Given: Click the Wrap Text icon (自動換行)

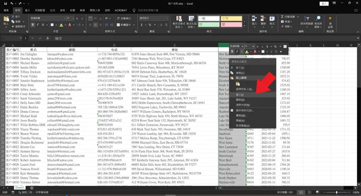Looking at the screenshot, I should pos(119,19).
